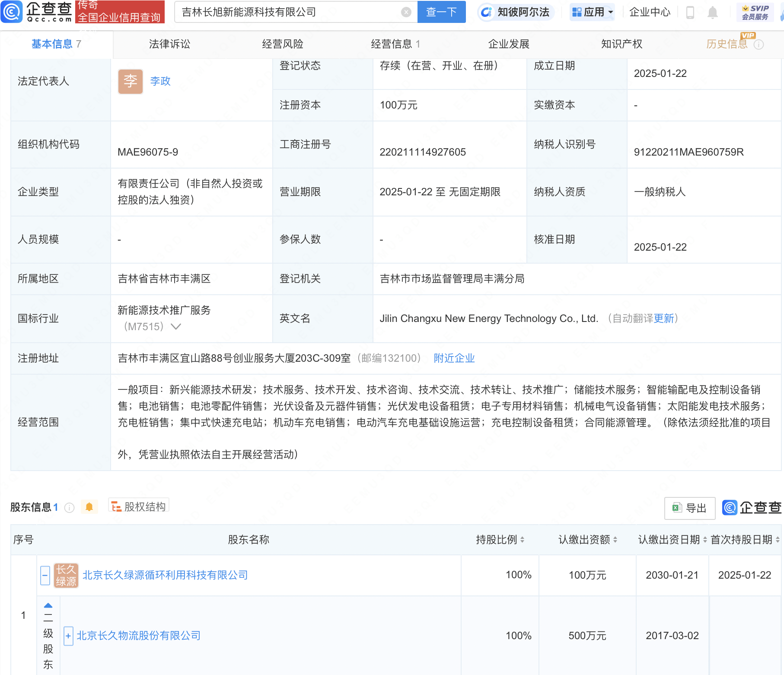Click the Qcc logo icon
Screen dimensions: 784x675
pyautogui.click(x=12, y=12)
